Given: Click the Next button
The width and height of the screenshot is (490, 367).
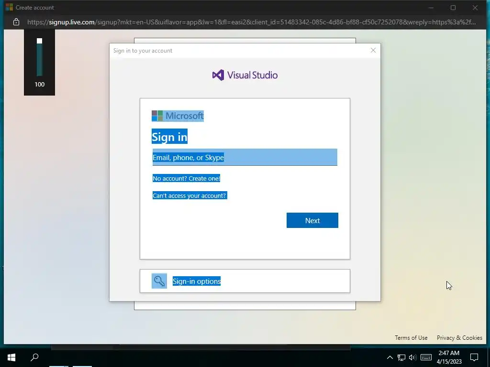Looking at the screenshot, I should pos(312,220).
